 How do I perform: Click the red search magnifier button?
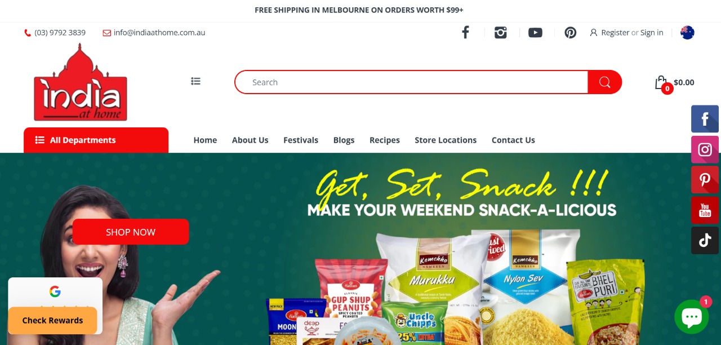tap(605, 82)
